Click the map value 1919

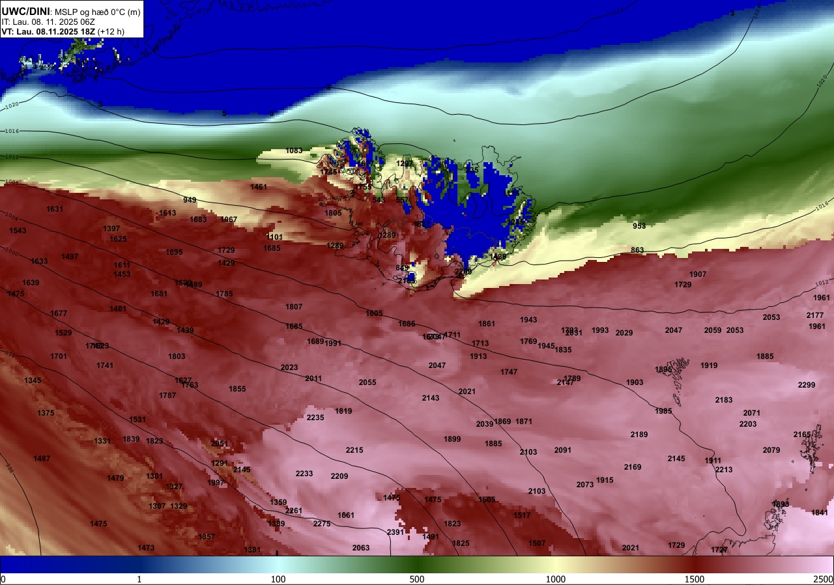709,365
